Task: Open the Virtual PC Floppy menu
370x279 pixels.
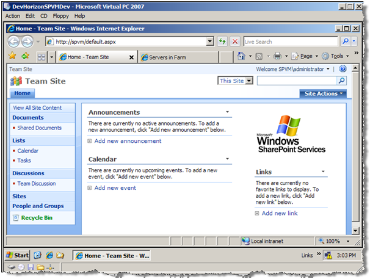Action: pyautogui.click(x=60, y=16)
